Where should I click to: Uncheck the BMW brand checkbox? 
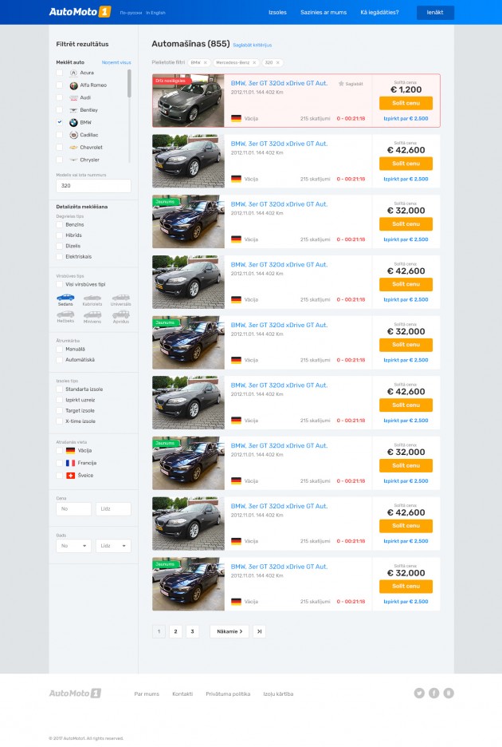(x=60, y=122)
